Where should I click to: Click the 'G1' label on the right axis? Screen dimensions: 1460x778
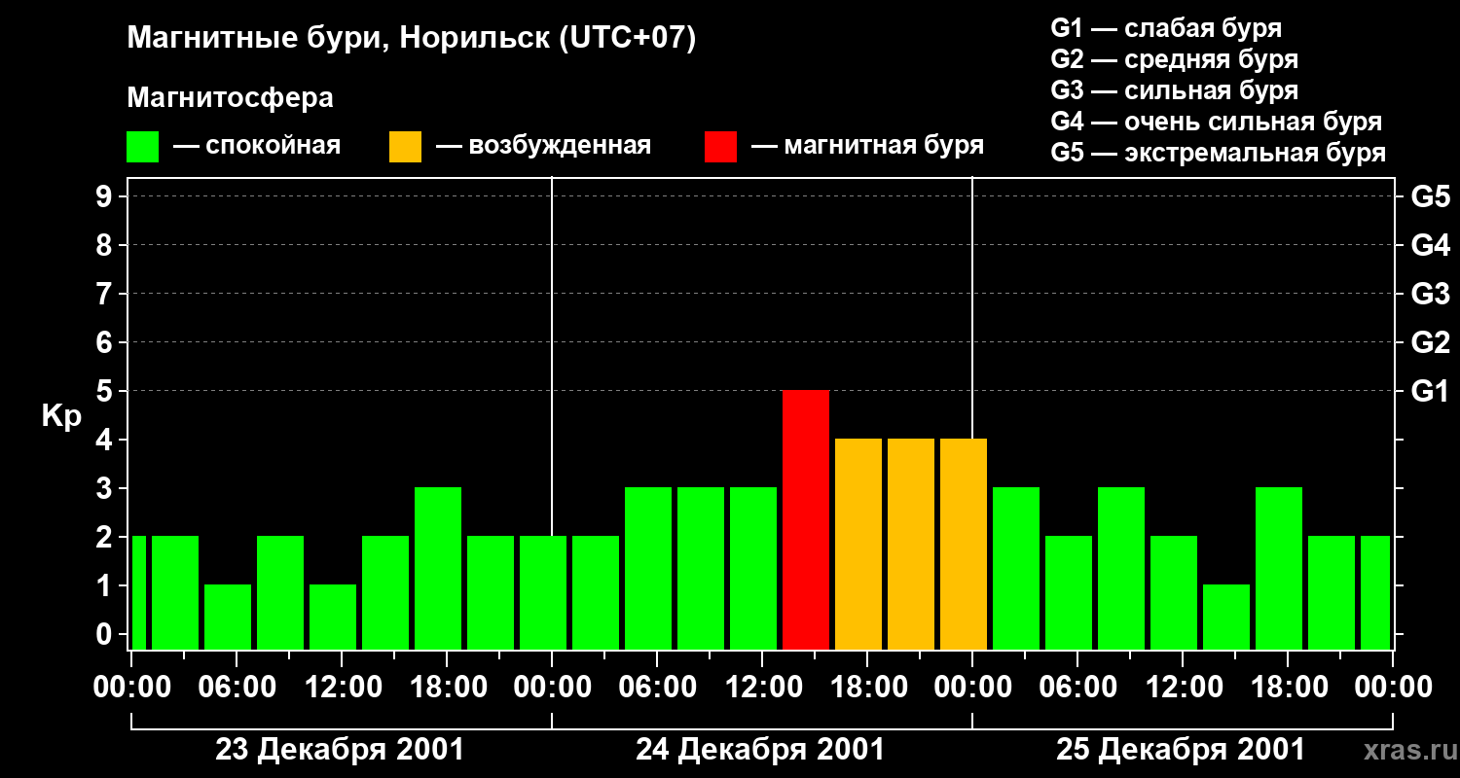coord(1430,391)
